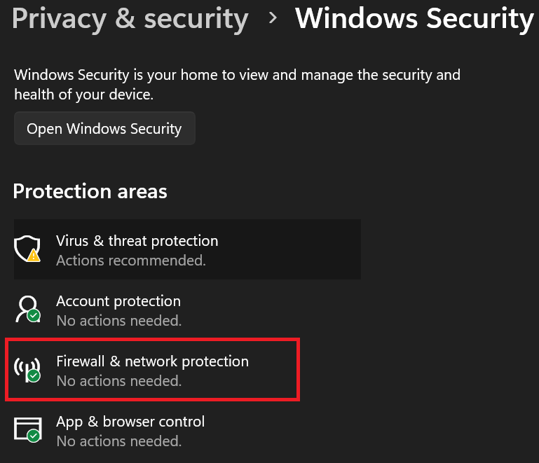Click the Virus & threat protection shield icon

pos(27,247)
